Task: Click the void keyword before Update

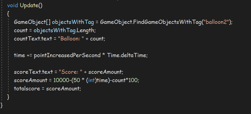Action: tap(13, 6)
